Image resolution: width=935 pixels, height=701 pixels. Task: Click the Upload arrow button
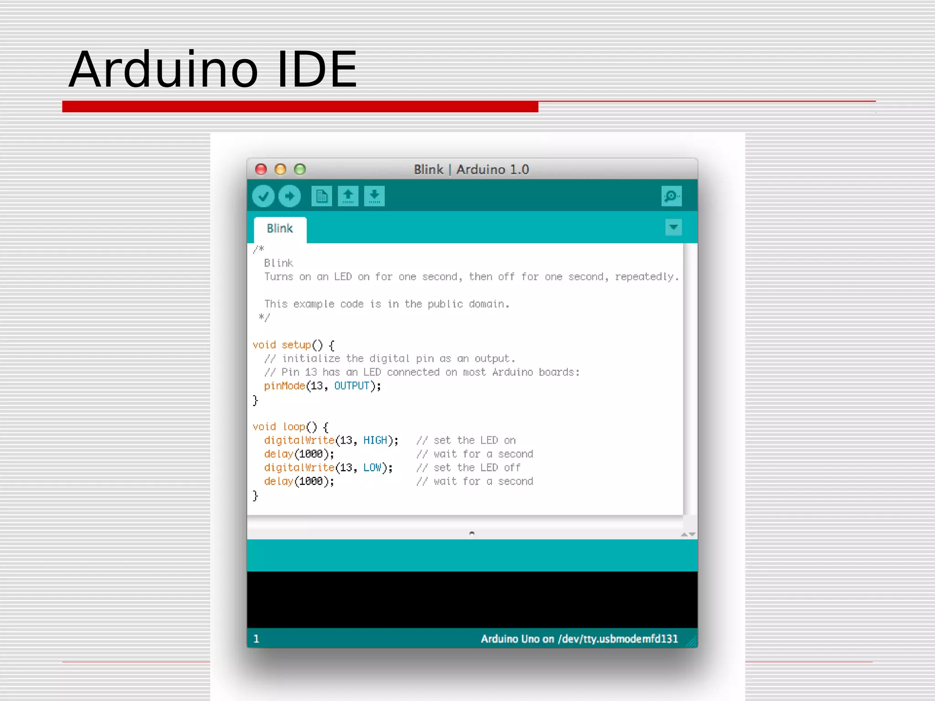[x=289, y=196]
